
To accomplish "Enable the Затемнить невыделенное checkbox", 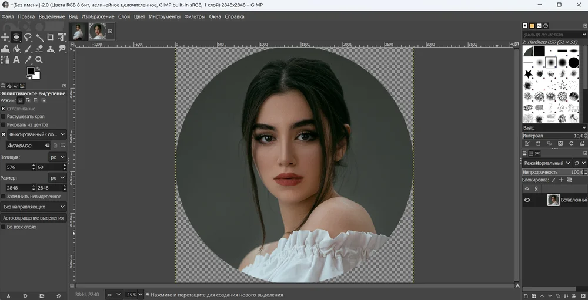I will 3,196.
